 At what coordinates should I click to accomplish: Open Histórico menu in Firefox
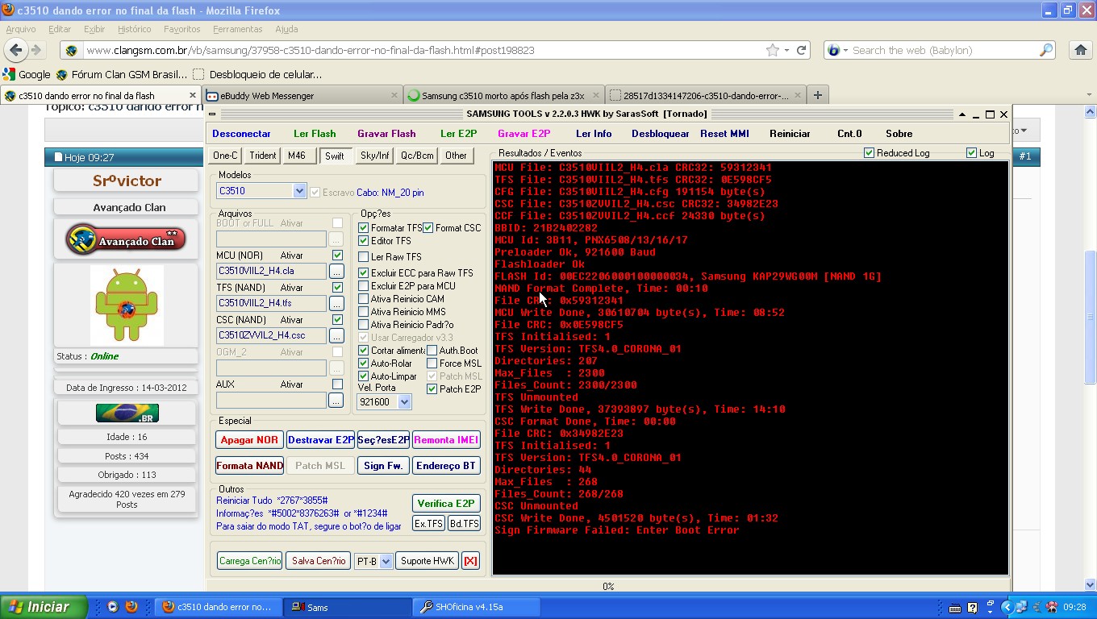pyautogui.click(x=134, y=29)
